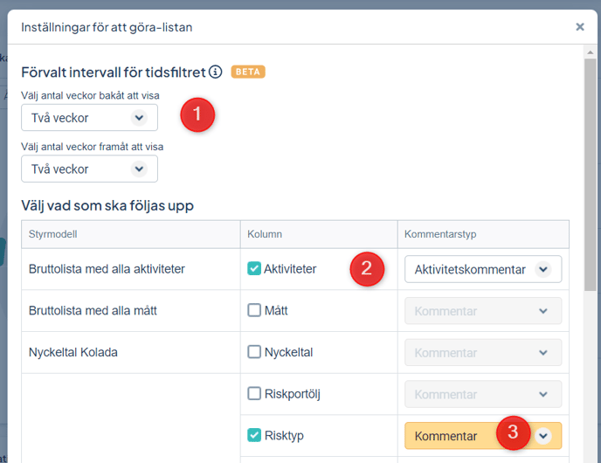Click red step marker number 3

tap(514, 432)
